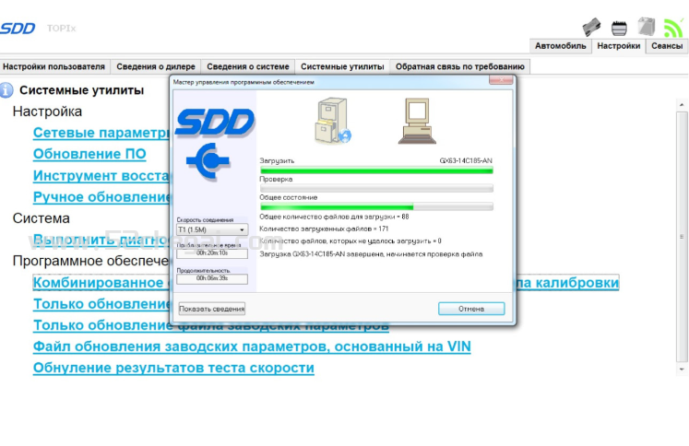Click the battery icon in top toolbar
This screenshot has width=689, height=446.
click(619, 28)
